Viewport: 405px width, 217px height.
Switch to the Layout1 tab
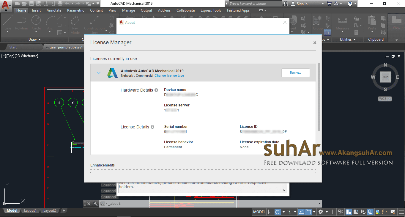30,210
